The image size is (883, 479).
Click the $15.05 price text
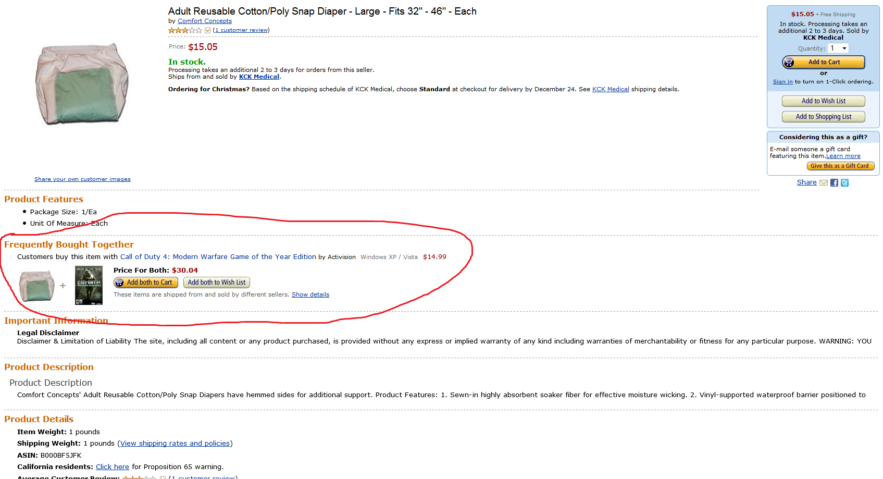coord(203,47)
